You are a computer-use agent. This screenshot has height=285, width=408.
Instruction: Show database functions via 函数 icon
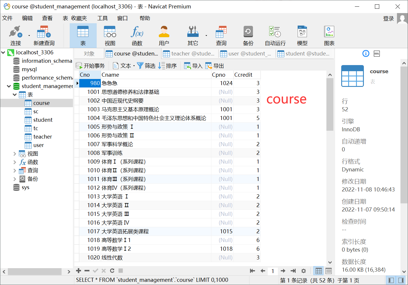click(x=137, y=35)
